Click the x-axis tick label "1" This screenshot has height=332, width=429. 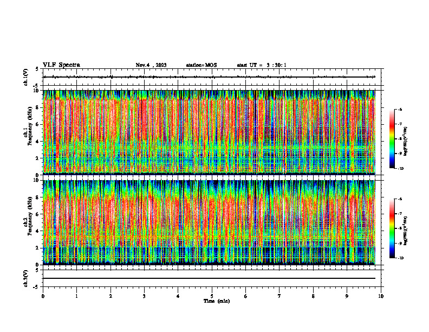pyautogui.click(x=76, y=296)
